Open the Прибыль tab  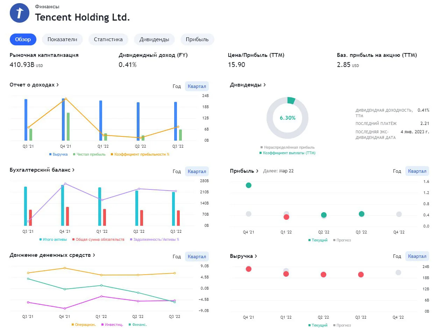pyautogui.click(x=197, y=39)
